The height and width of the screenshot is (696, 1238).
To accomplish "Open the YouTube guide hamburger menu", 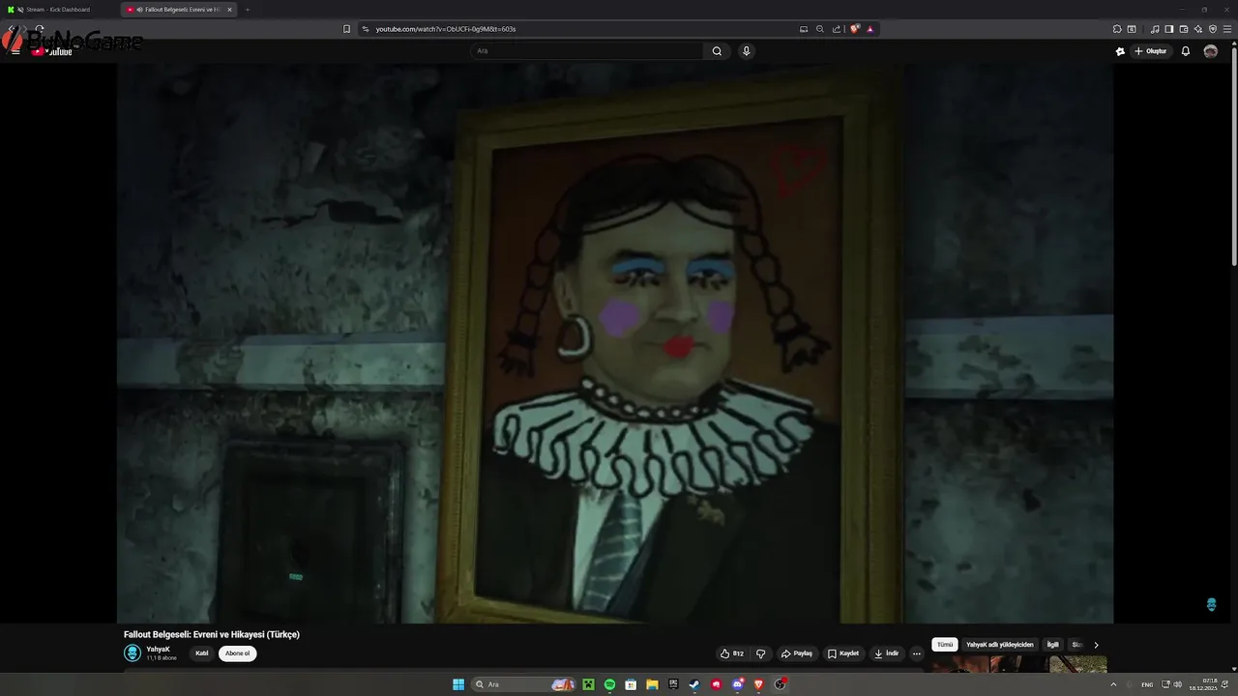I will [x=15, y=51].
